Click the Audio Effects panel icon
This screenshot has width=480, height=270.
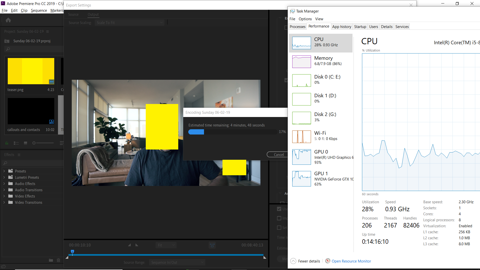click(10, 183)
